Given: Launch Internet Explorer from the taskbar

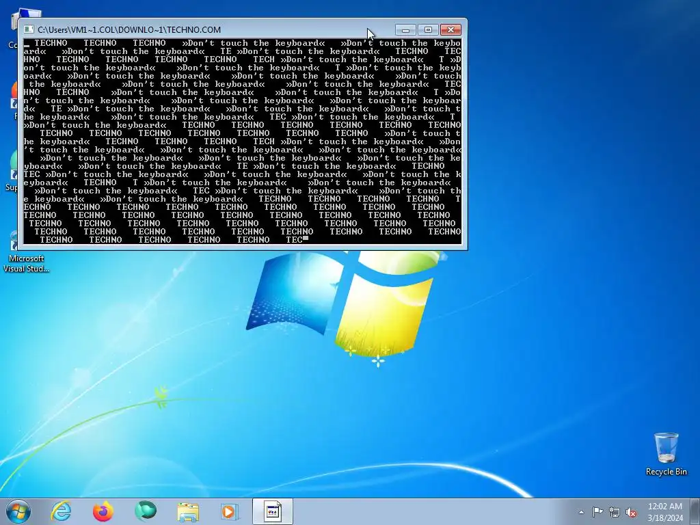Looking at the screenshot, I should (61, 511).
